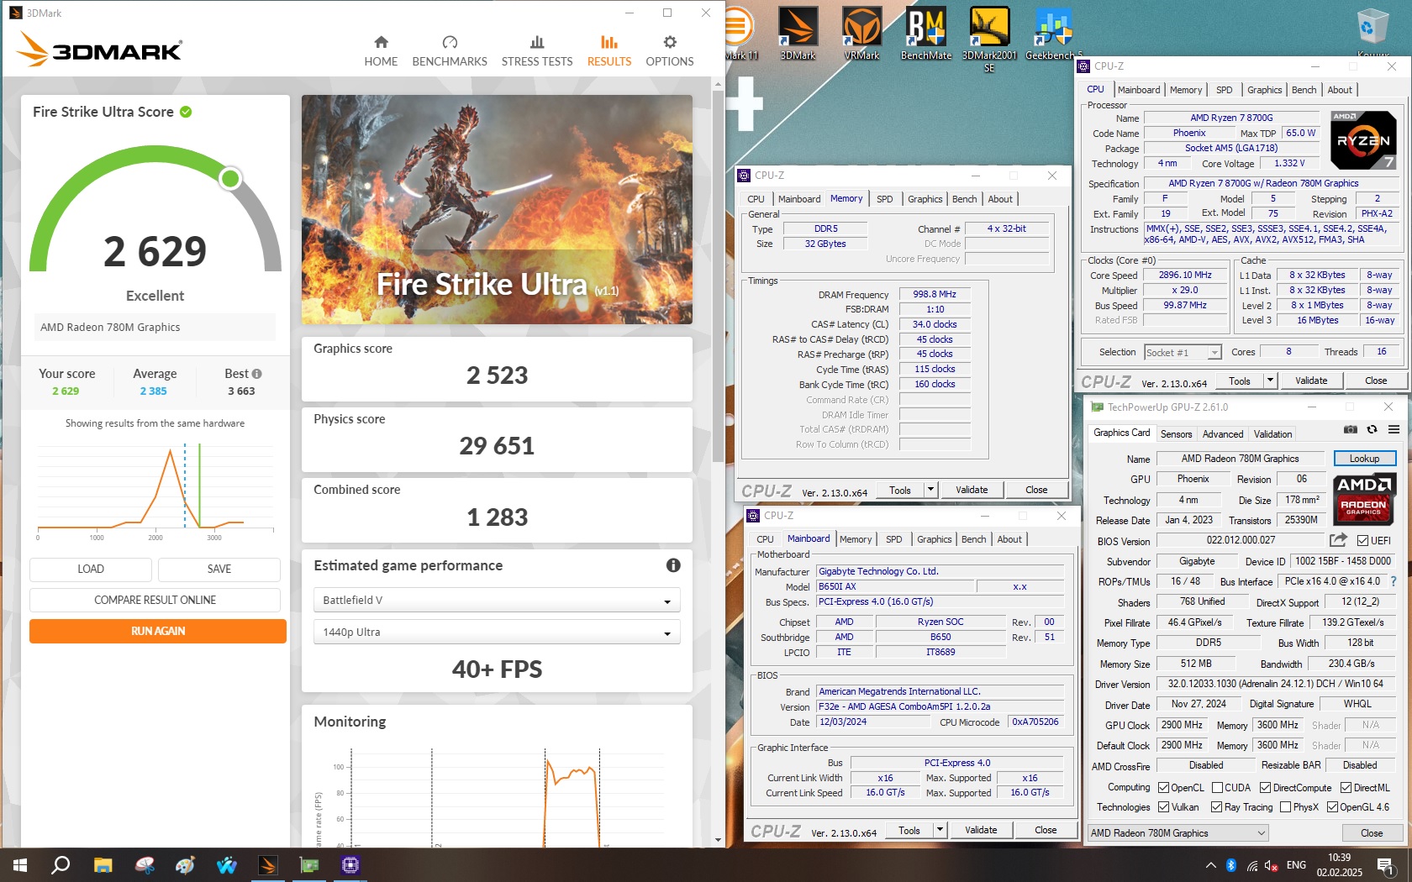
Task: Open the VRMark desktop shortcut
Action: 861,34
